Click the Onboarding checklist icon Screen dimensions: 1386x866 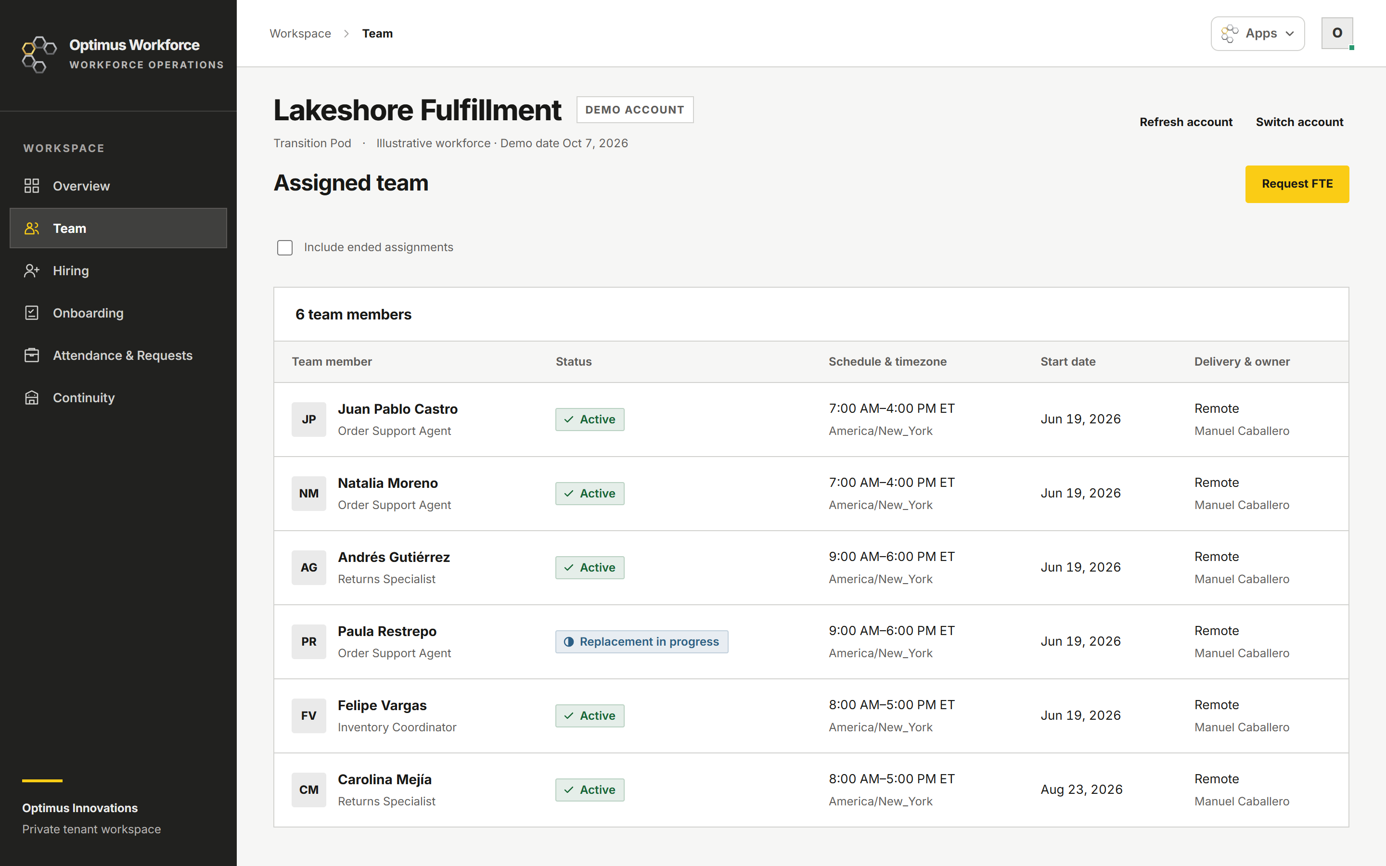pos(32,313)
